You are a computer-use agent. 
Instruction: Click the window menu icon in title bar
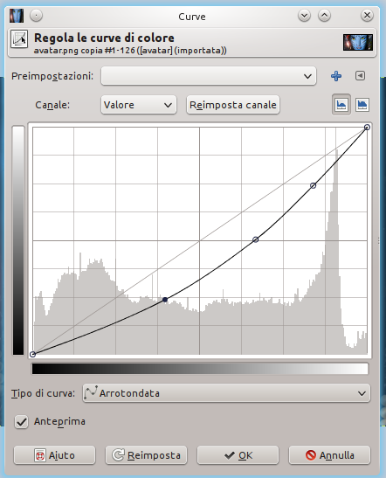[16, 16]
